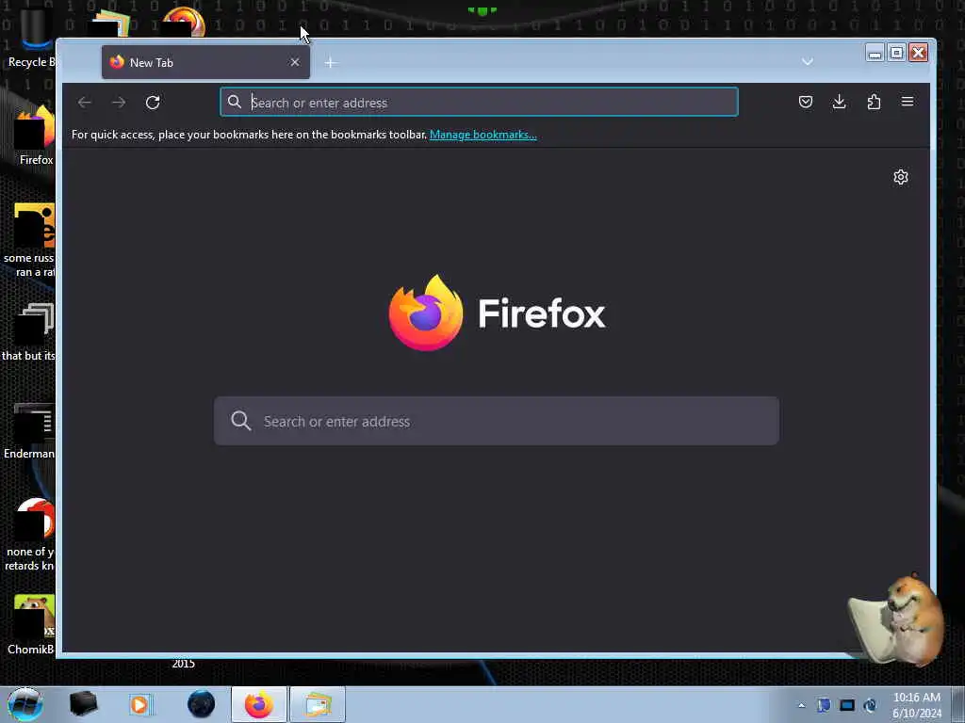Open the Extensions puzzle icon
Image resolution: width=965 pixels, height=723 pixels.
pos(874,102)
